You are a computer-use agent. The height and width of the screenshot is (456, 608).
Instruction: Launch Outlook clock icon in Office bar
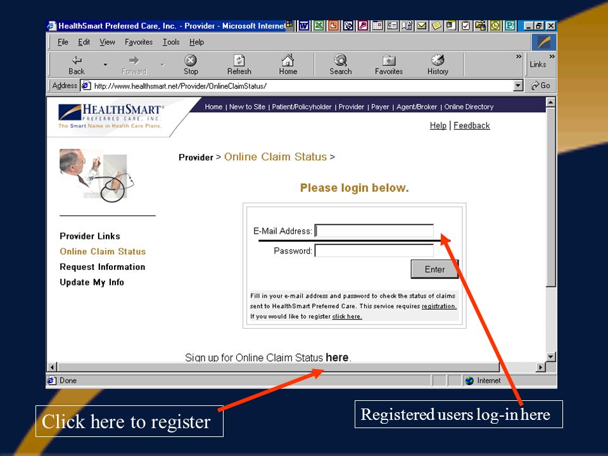(495, 26)
